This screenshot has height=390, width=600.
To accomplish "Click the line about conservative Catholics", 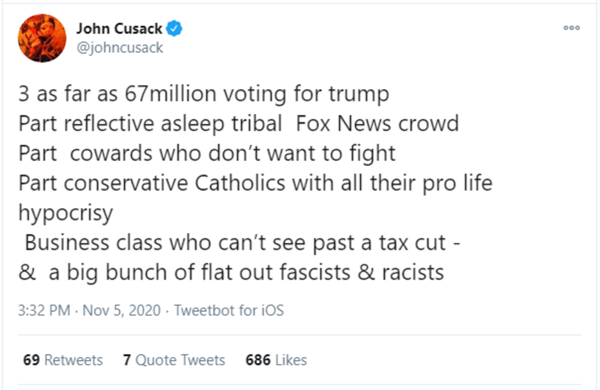I will pos(255,183).
